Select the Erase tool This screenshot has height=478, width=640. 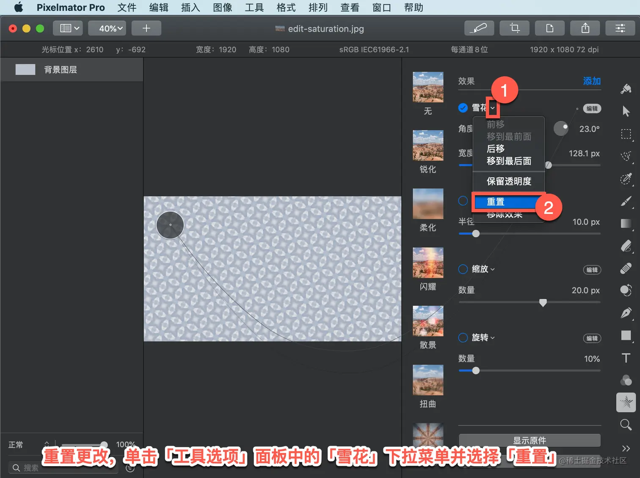(x=626, y=246)
